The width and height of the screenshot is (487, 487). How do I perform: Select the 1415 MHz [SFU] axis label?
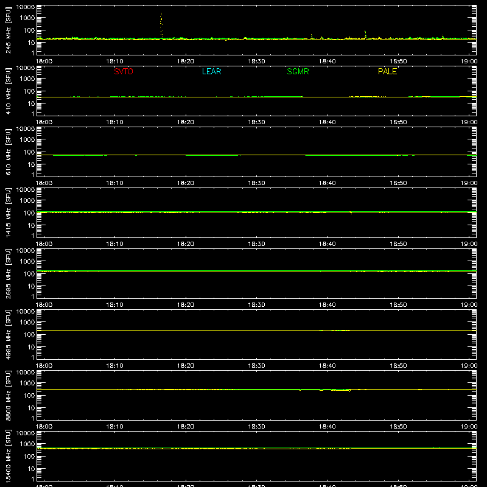point(8,212)
